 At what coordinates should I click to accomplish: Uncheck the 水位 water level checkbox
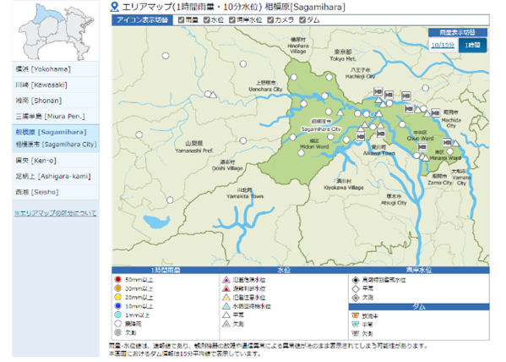[x=206, y=20]
